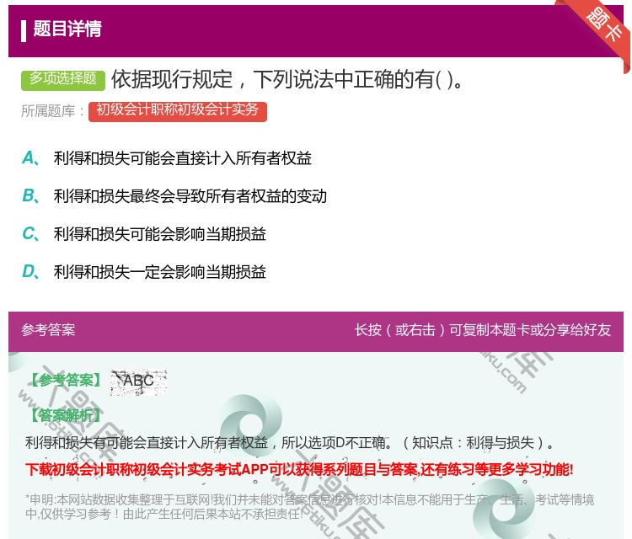Click the letter D option marker
This screenshot has height=539, width=632.
30,272
